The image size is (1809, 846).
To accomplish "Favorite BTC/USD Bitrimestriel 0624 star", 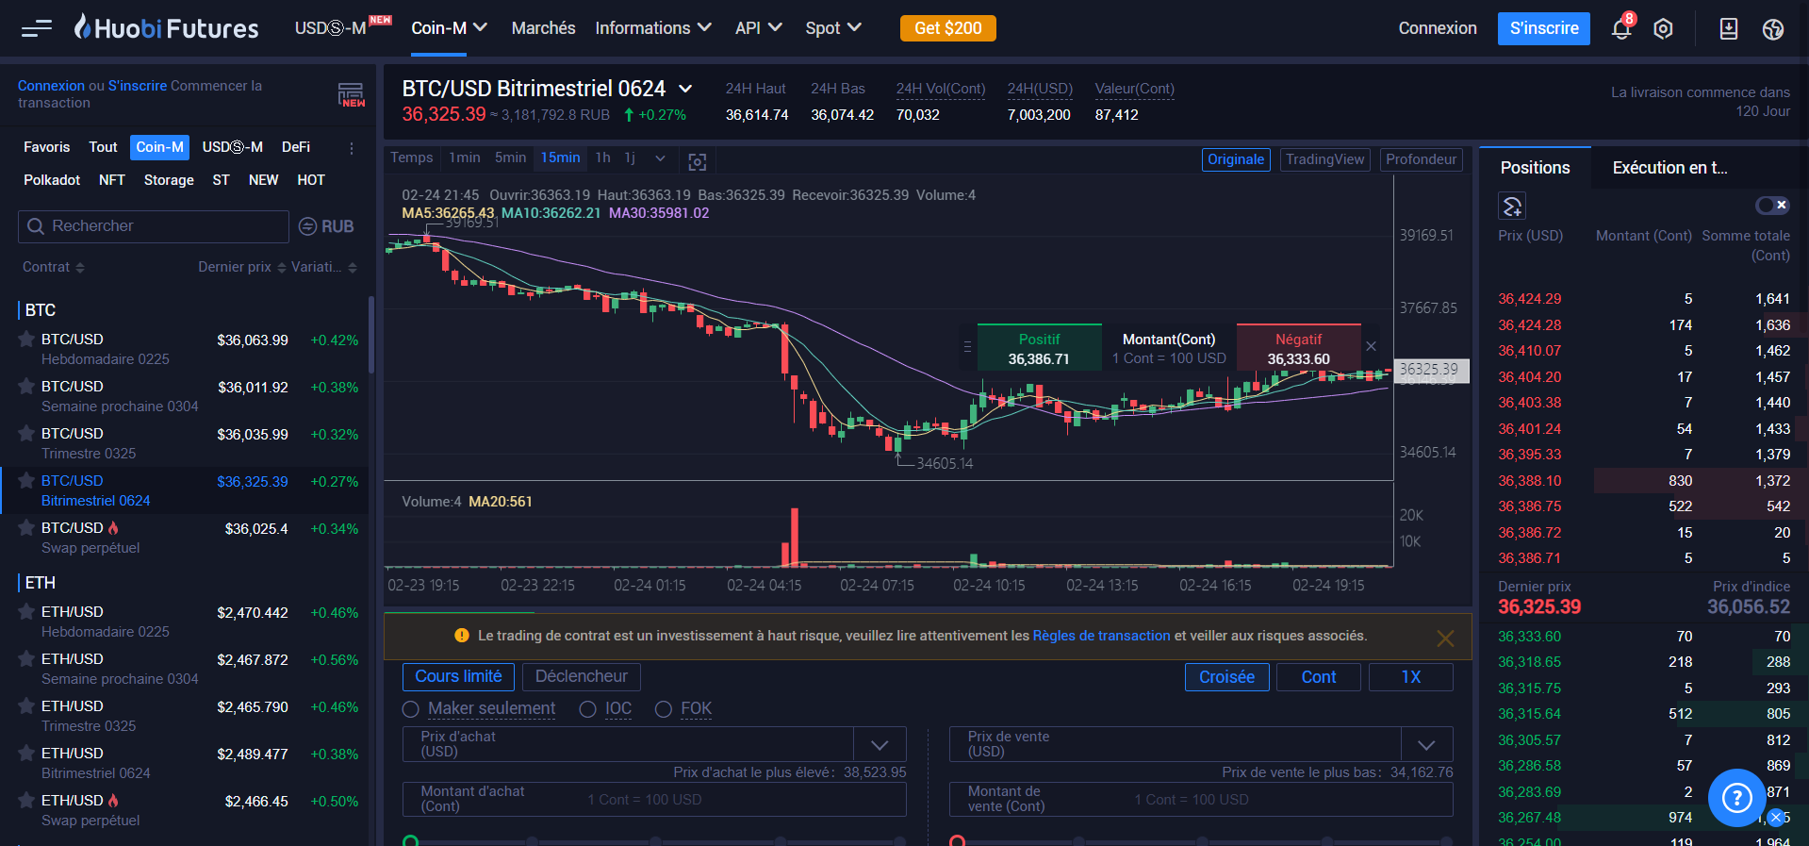I will point(26,480).
